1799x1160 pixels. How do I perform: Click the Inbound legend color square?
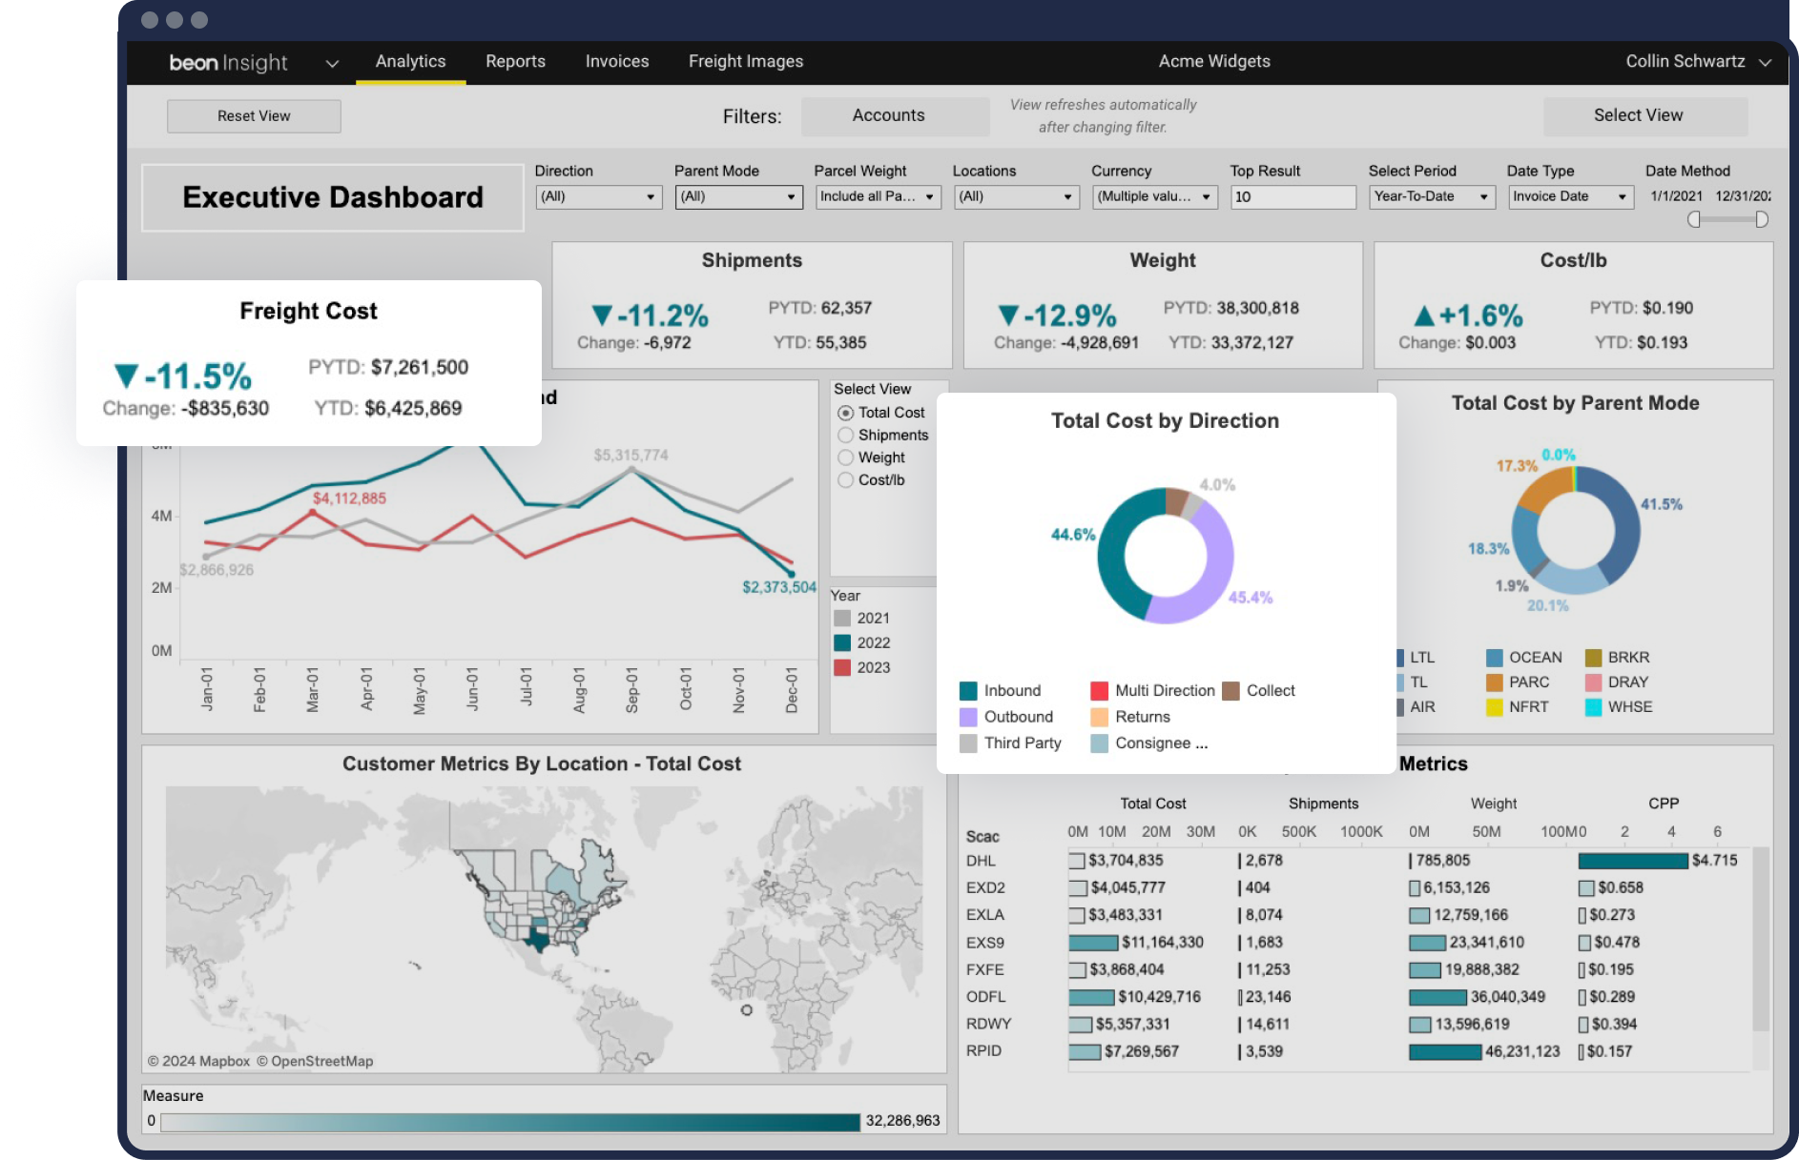click(x=968, y=691)
